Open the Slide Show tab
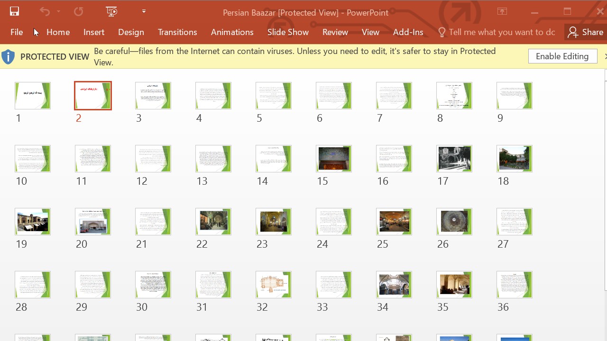This screenshot has height=341, width=607. tap(288, 32)
